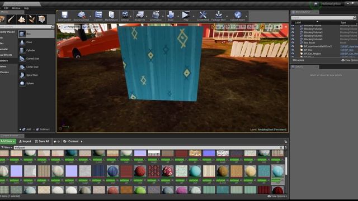Switch to the Details tab
The width and height of the screenshot is (358, 201).
pyautogui.click(x=304, y=67)
